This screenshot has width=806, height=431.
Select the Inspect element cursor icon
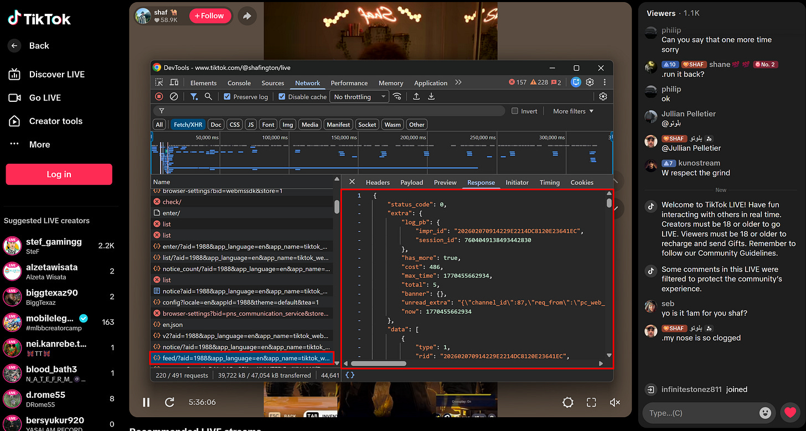(x=159, y=83)
